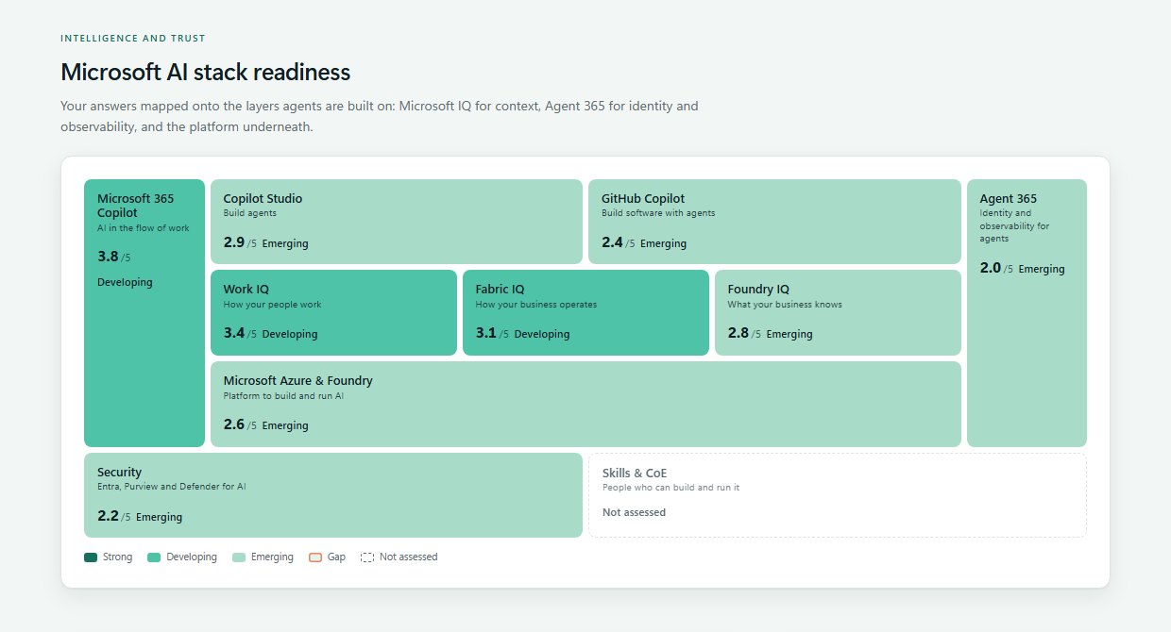Open the Microsoft 365 Copilot tile
Screen dimensions: 1171x632
pos(144,313)
